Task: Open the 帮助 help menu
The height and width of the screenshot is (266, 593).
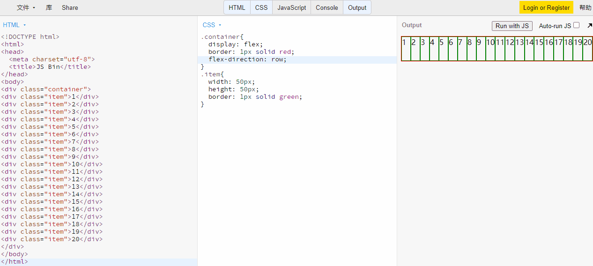Action: click(x=585, y=7)
